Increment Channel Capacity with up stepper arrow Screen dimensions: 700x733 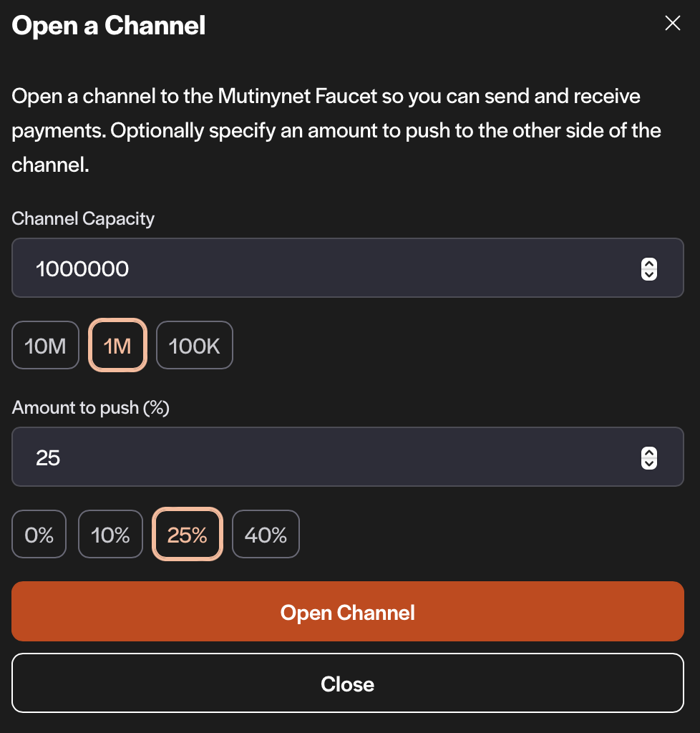click(648, 263)
